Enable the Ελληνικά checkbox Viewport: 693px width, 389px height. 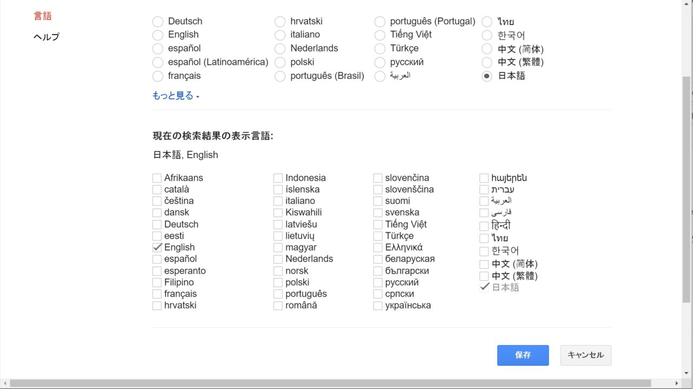pyautogui.click(x=378, y=248)
